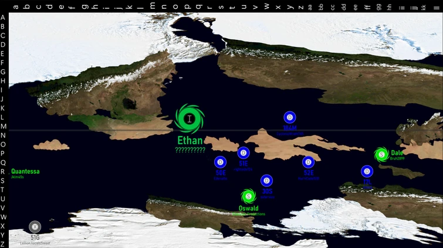The width and height of the screenshot is (443, 248).
Task: Click column label 'a' in top ruler
Action: pyautogui.click(x=16, y=7)
